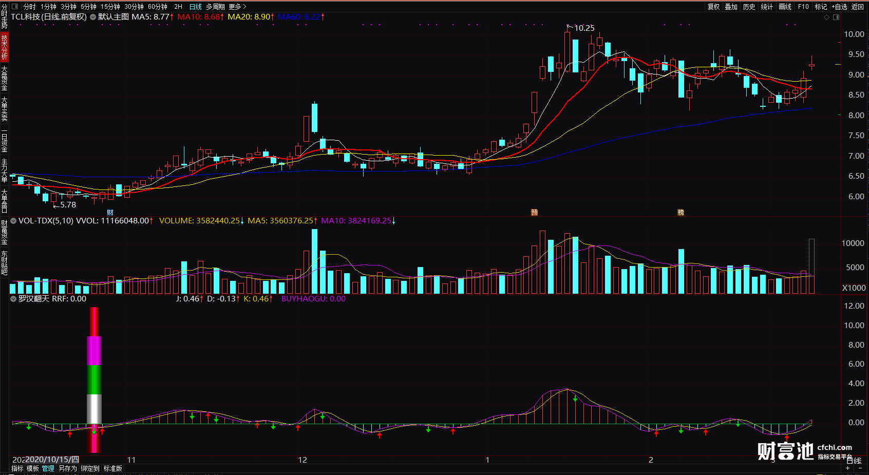Expand the main chart indicator dropdown beside TCL科技
Image resolution: width=869 pixels, height=475 pixels.
pyautogui.click(x=92, y=17)
